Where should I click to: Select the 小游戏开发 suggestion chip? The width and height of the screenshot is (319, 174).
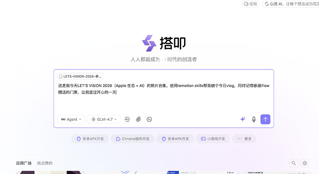(x=213, y=139)
